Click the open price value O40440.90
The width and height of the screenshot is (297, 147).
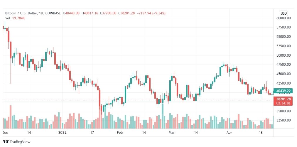72,13
